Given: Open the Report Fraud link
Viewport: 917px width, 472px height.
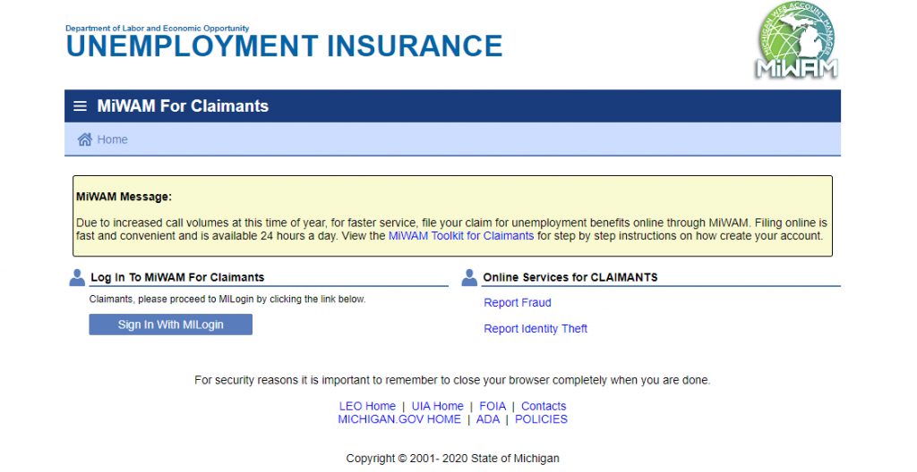Looking at the screenshot, I should click(x=517, y=303).
